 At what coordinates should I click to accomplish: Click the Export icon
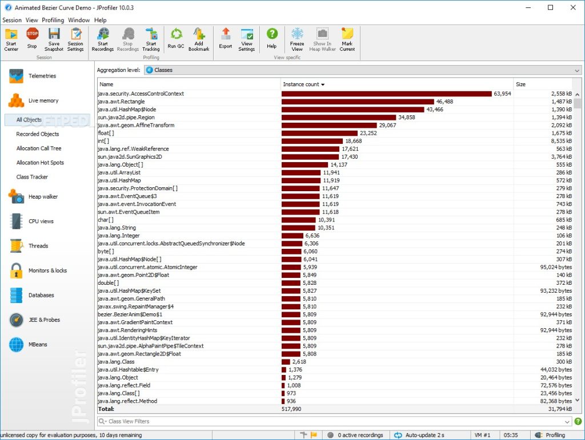(x=226, y=39)
